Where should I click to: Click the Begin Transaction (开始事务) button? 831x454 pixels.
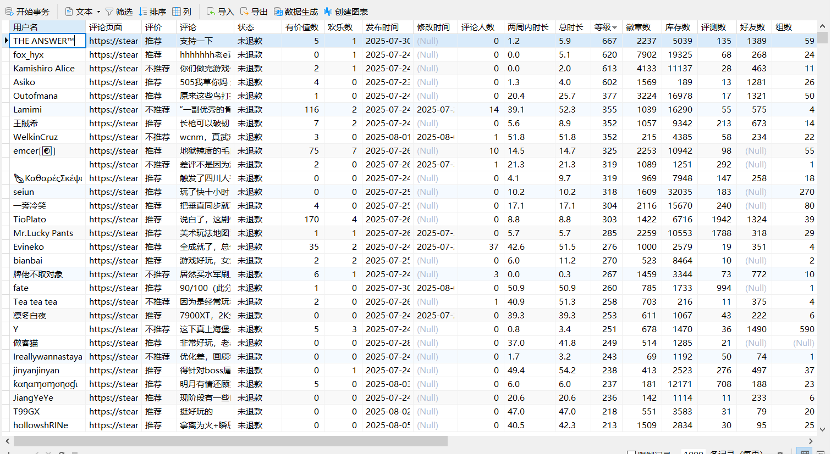click(27, 12)
